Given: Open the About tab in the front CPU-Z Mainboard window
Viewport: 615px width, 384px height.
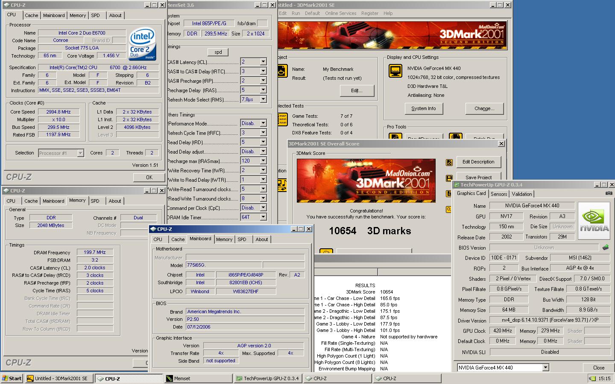Looking at the screenshot, I should [x=262, y=239].
